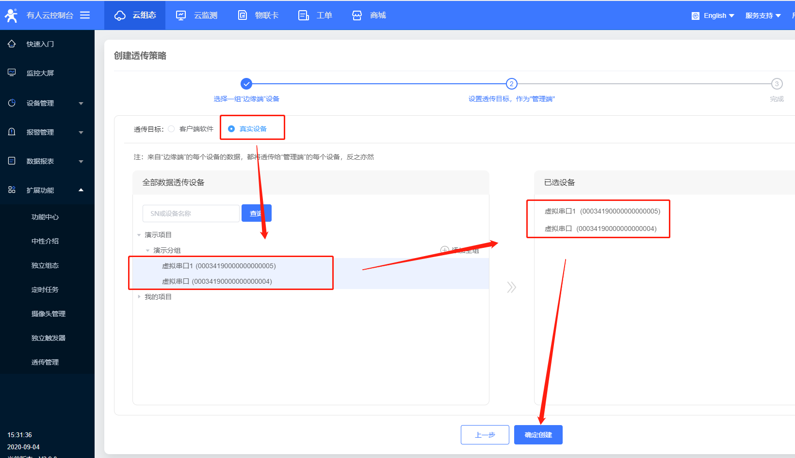Screen dimensions: 795x458
Task: Click the 物联卡 card icon
Action: click(x=243, y=15)
